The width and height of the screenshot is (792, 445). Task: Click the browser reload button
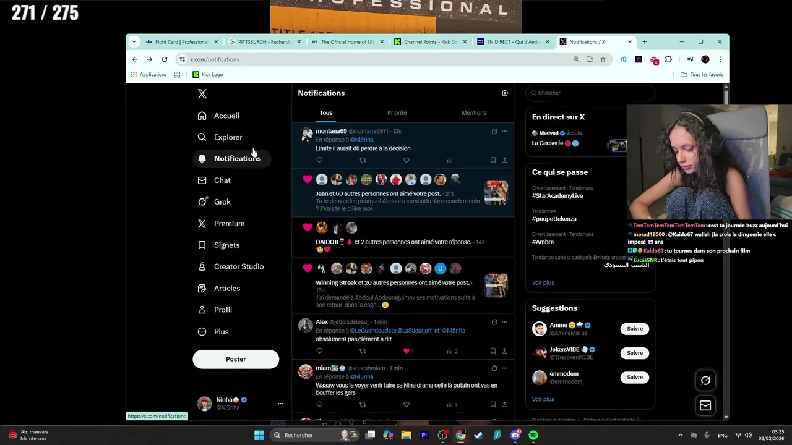click(x=165, y=59)
